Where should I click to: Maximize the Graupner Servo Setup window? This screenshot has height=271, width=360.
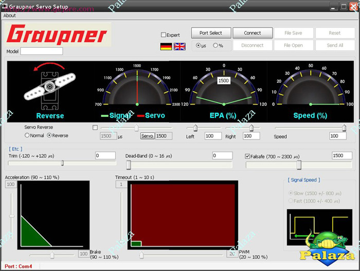344,7
